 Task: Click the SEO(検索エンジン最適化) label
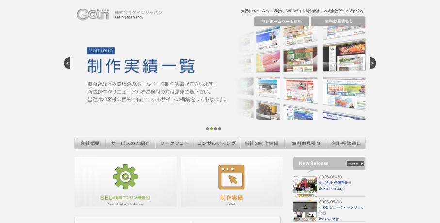[x=126, y=198]
